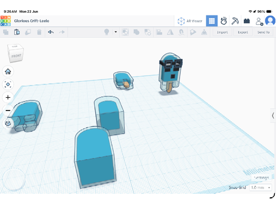
Task: Invite a collaborator with add-person icon
Action: 259,21
